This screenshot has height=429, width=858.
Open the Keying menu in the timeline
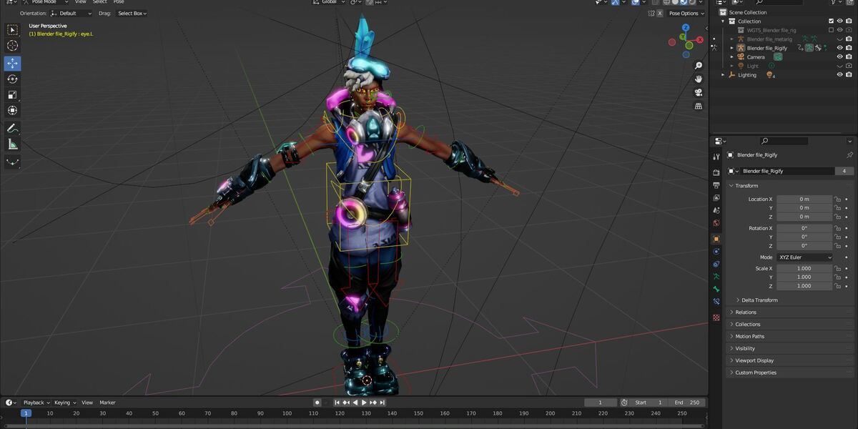coord(64,403)
